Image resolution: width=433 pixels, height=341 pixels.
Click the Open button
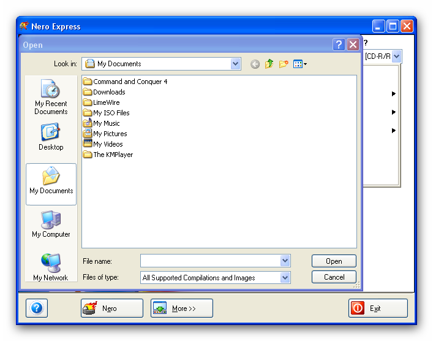tap(334, 261)
